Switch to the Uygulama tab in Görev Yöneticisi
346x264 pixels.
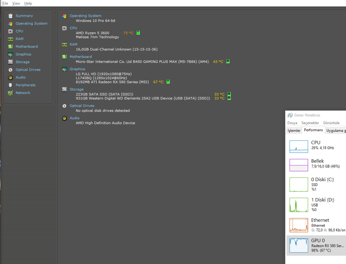click(x=336, y=130)
